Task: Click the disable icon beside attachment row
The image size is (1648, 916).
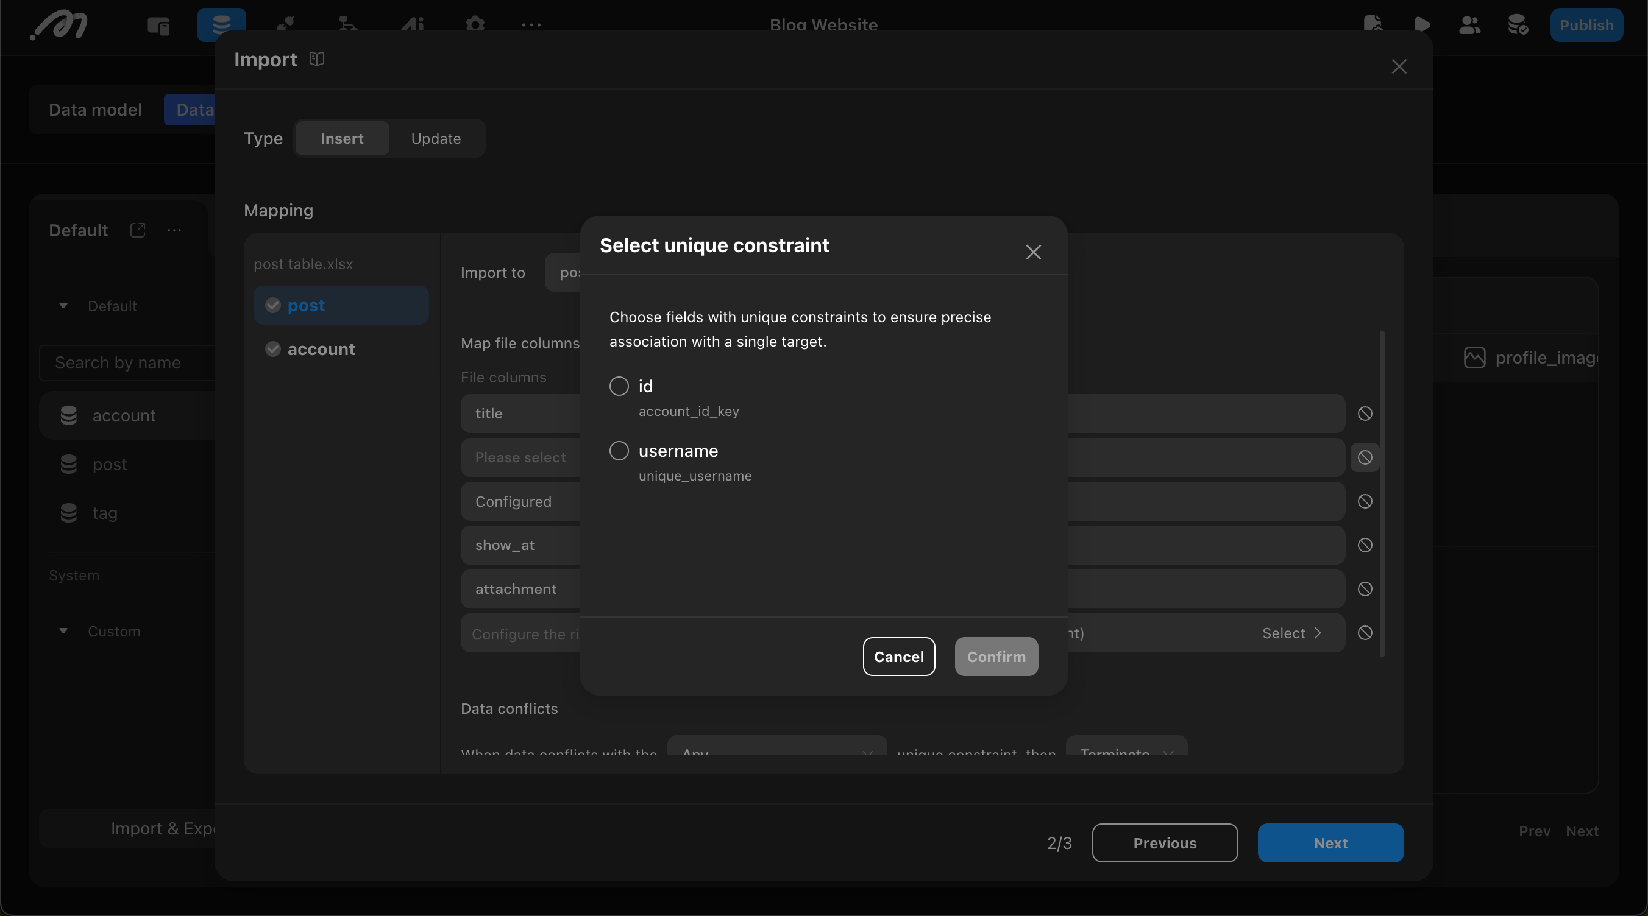Action: point(1365,589)
